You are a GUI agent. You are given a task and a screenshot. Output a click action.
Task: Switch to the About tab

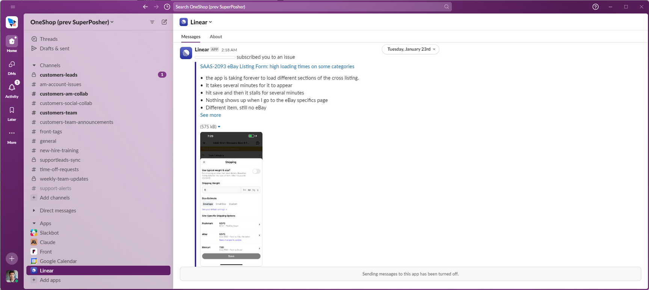(216, 37)
